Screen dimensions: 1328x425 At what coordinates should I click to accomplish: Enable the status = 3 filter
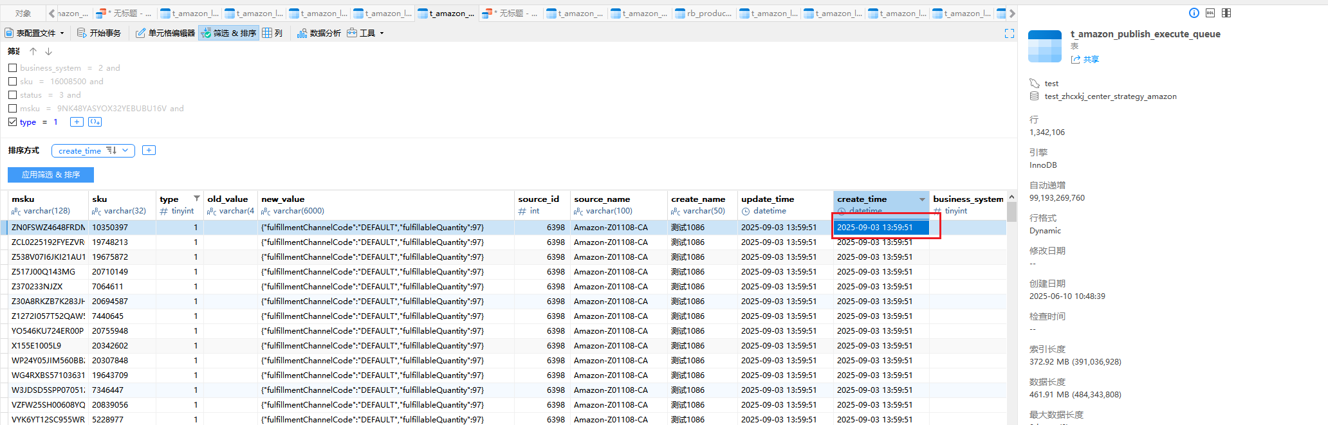[x=12, y=95]
